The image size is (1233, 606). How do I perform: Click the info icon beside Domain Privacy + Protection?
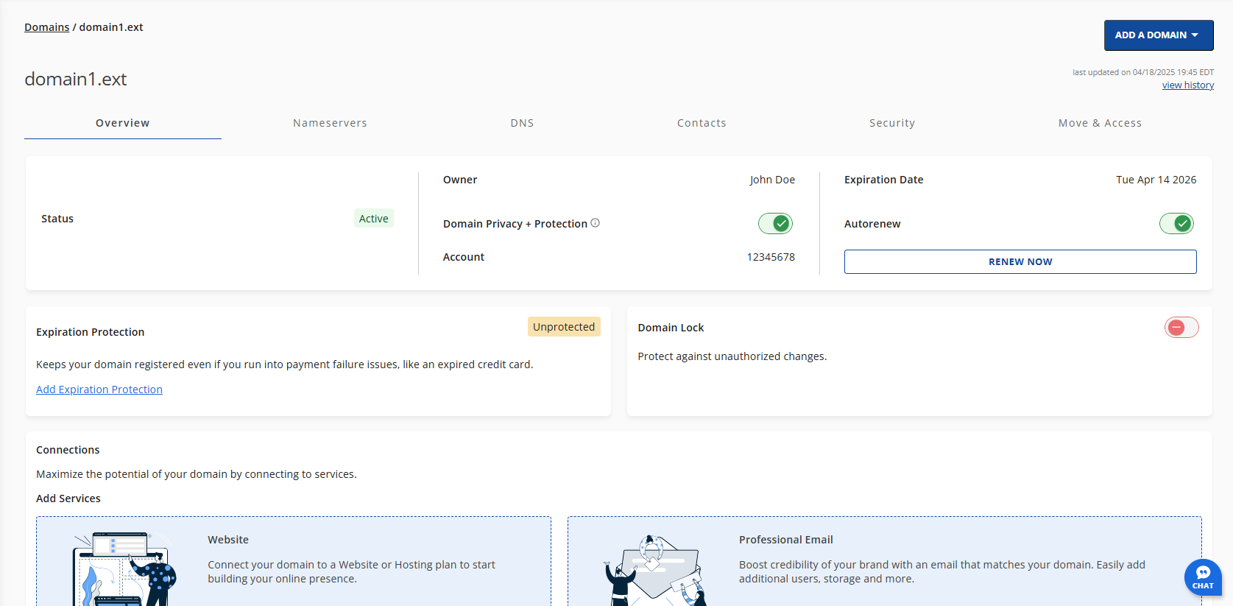point(595,223)
